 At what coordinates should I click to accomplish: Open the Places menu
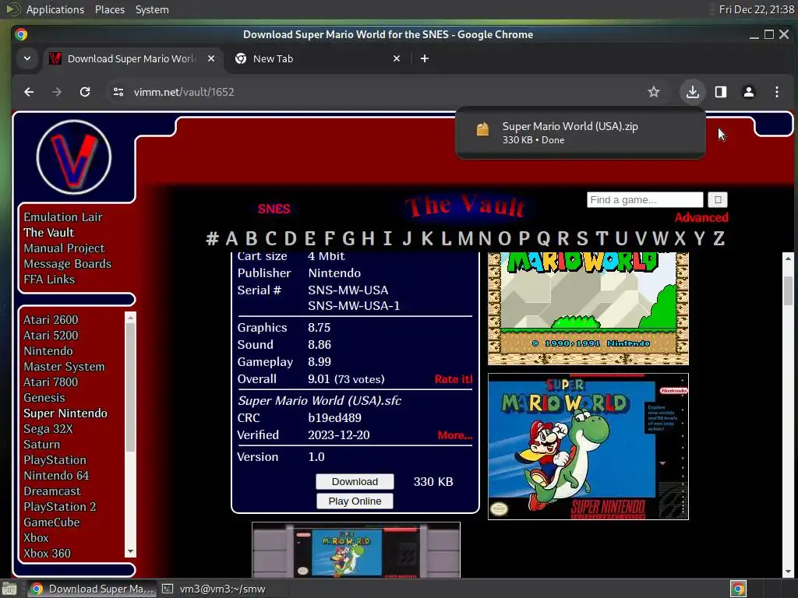(109, 9)
